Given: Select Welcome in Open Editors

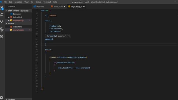Looking at the screenshot, I should [17, 14].
